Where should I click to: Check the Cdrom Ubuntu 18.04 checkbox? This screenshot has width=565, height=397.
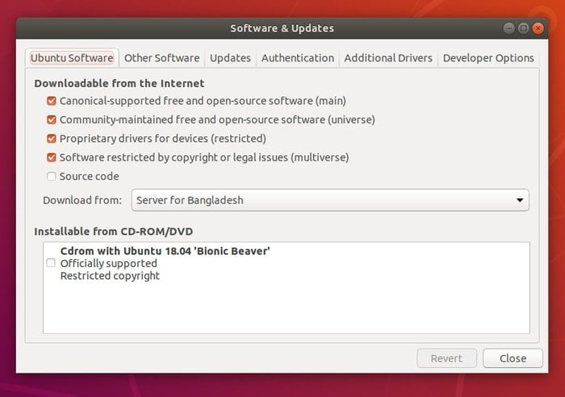[51, 263]
